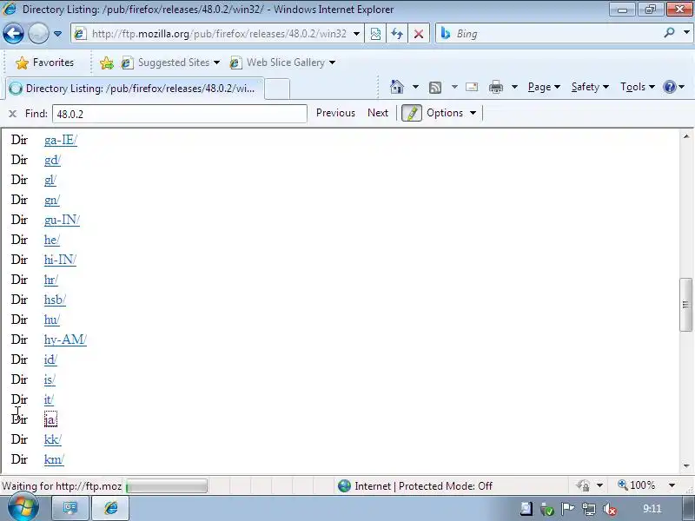Click the RSS Feeds icon
Image resolution: width=695 pixels, height=521 pixels.
coord(435,88)
